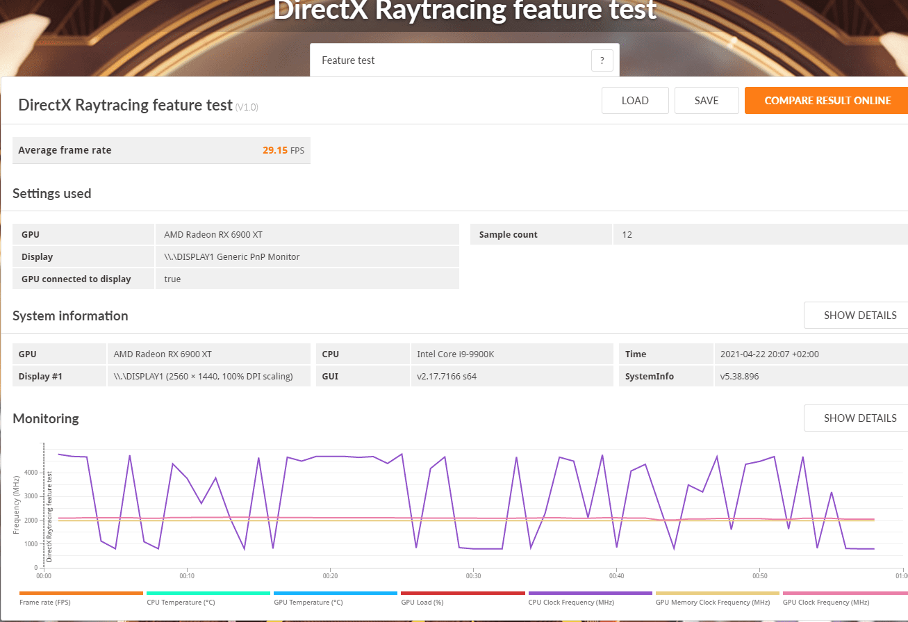The height and width of the screenshot is (622, 908).
Task: Click the red GPU Load color bar
Action: point(463,593)
